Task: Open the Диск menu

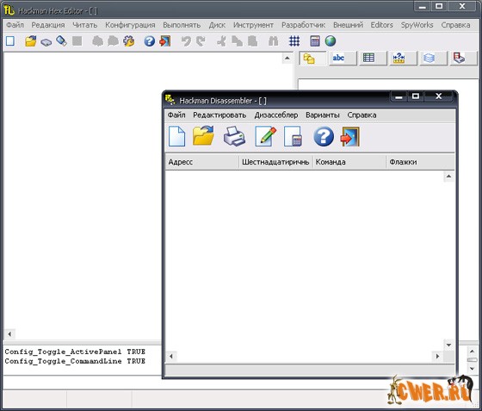Action: pyautogui.click(x=217, y=25)
